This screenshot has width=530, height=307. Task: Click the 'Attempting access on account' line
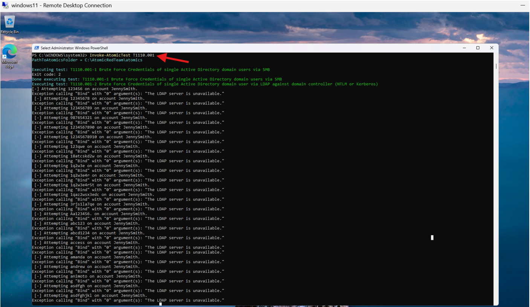(x=87, y=243)
